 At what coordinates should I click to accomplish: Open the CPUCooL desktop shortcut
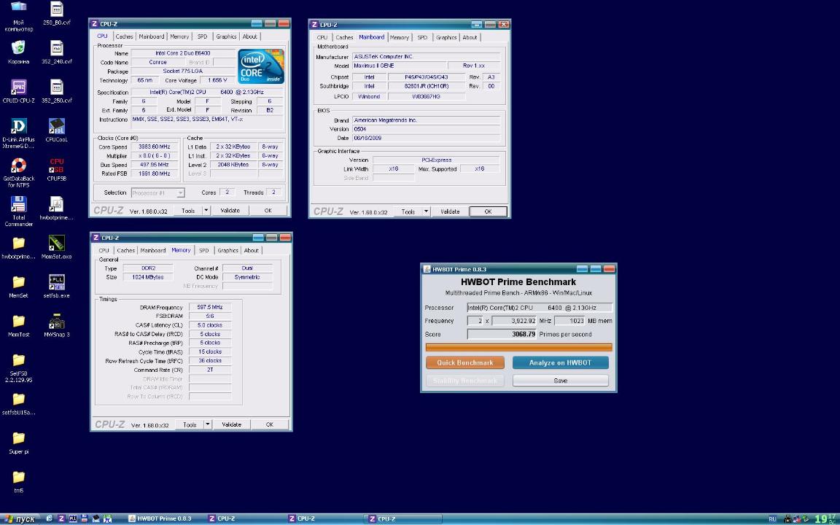click(x=56, y=130)
